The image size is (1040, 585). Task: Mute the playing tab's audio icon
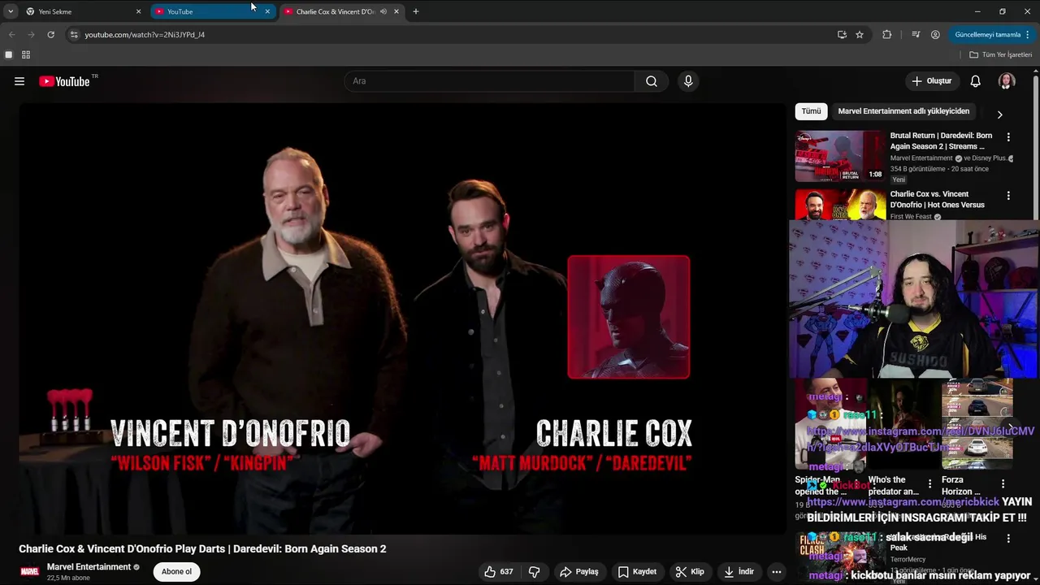[383, 11]
